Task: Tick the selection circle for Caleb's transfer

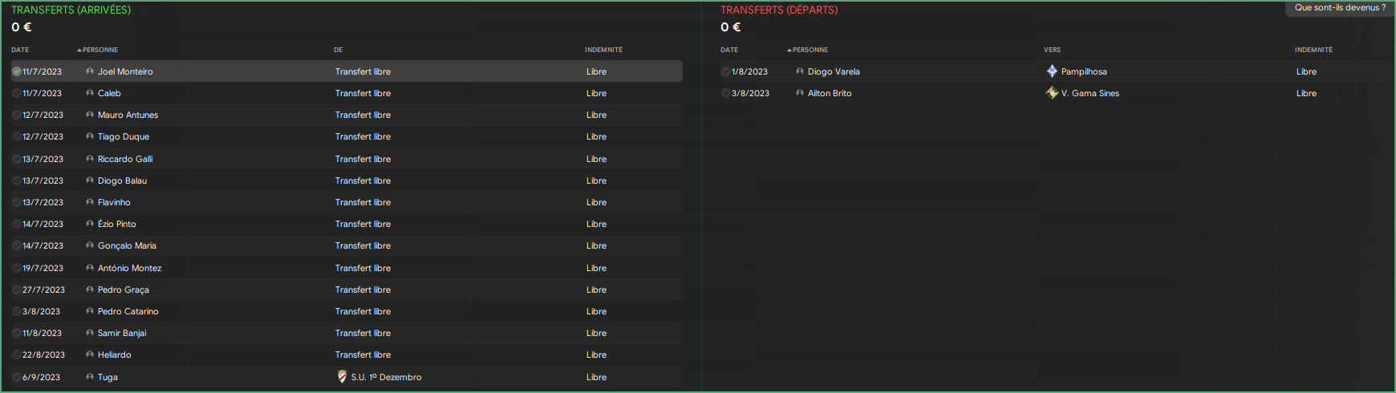Action: pos(17,93)
